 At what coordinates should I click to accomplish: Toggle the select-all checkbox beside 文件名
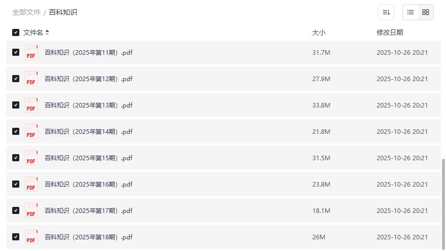[16, 32]
